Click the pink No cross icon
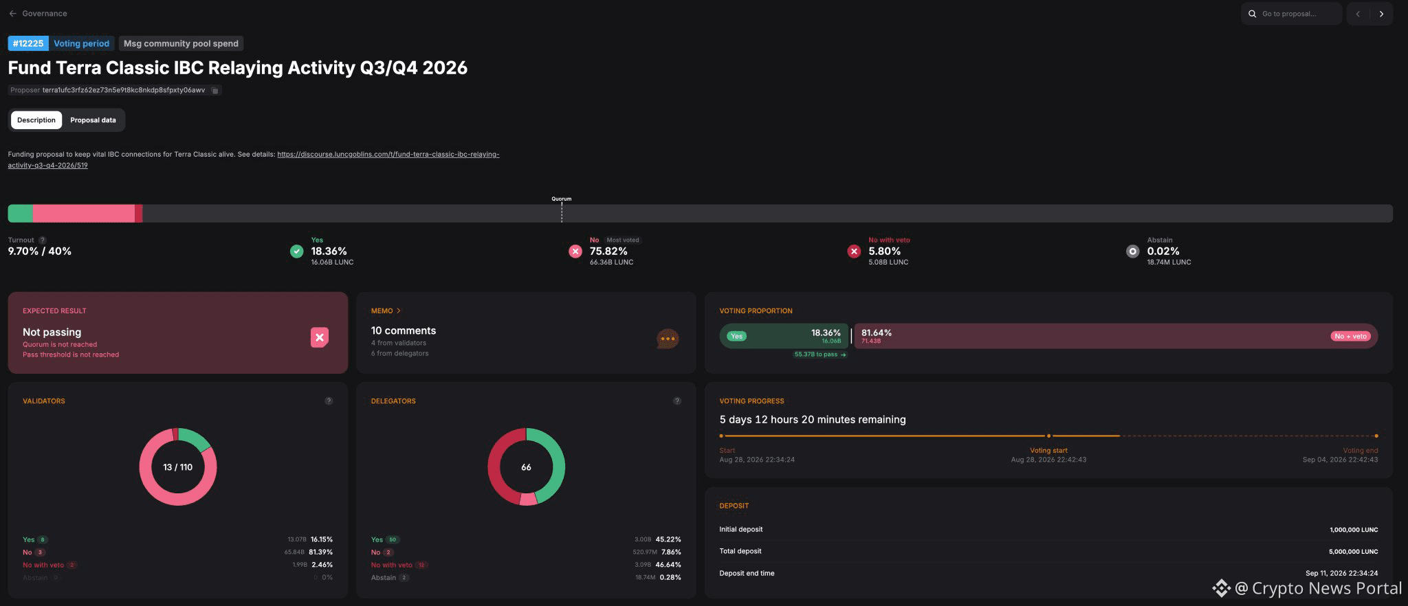Screen dimensions: 1408x606 575,251
